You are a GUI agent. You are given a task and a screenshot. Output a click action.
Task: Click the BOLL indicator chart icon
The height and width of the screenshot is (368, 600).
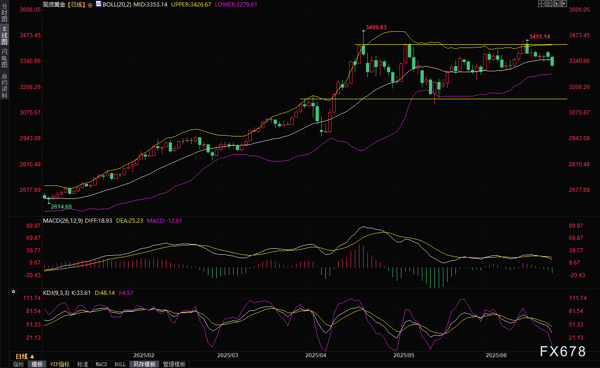coord(98,4)
